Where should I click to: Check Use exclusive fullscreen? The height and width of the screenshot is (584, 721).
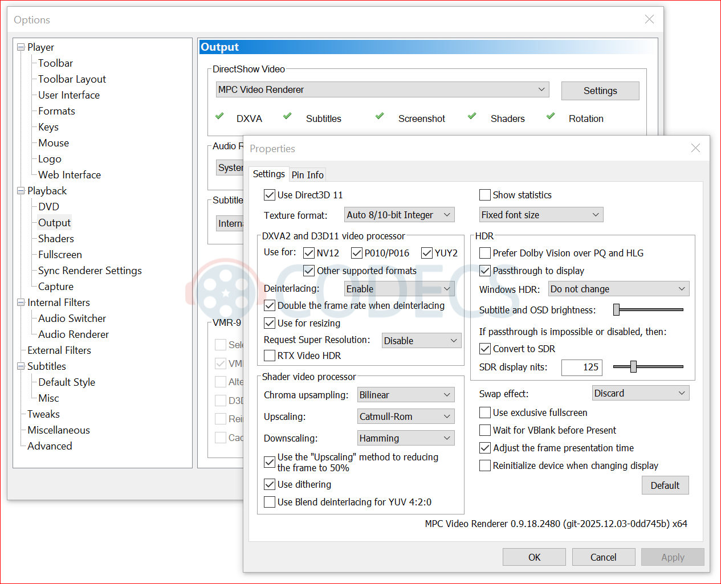coord(485,413)
